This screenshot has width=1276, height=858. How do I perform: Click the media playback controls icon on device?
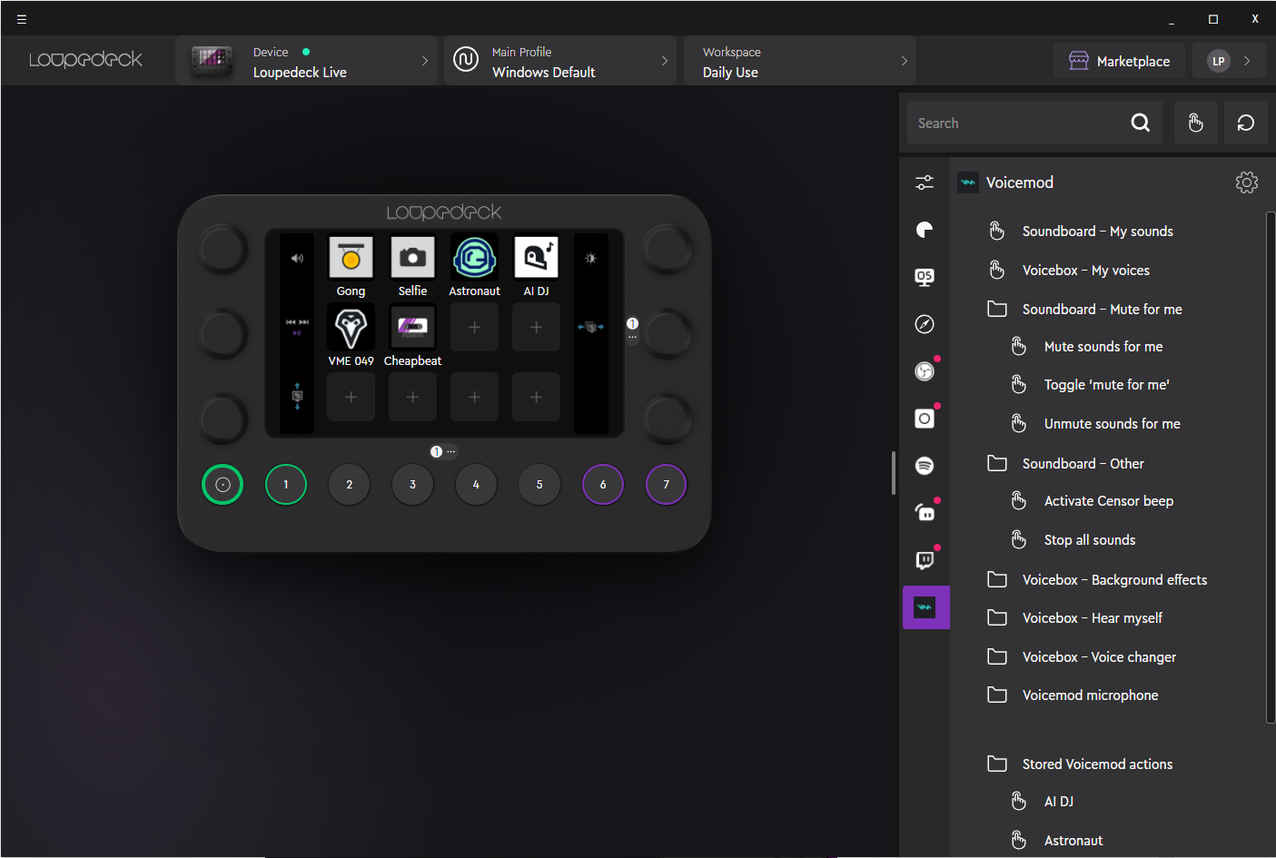point(297,327)
